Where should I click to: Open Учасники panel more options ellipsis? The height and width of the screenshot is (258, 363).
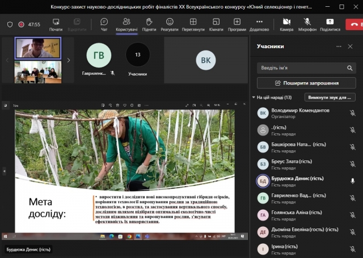(x=339, y=46)
